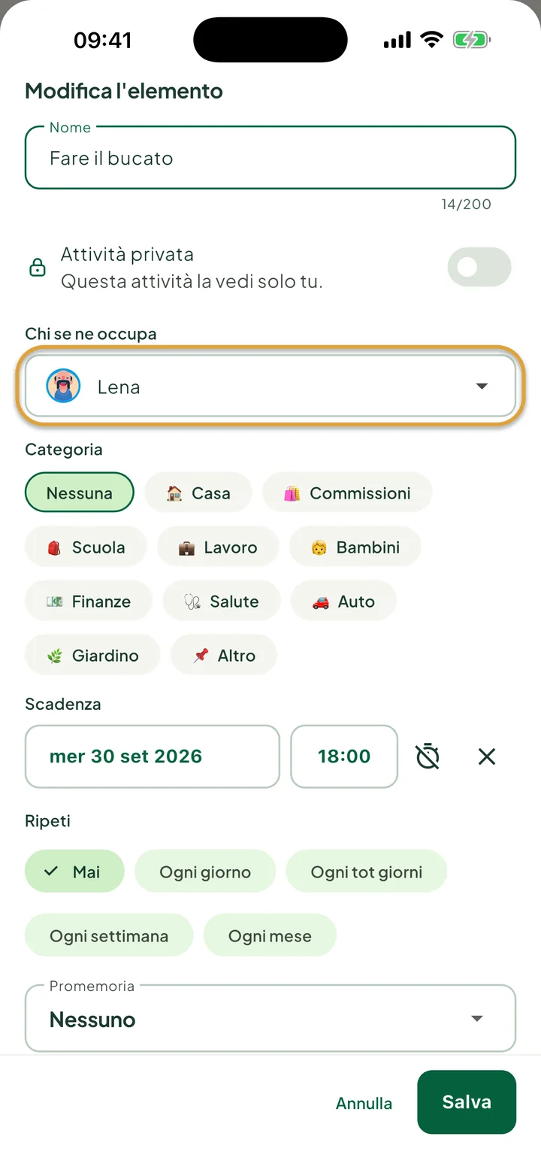Tap the Salva button
The height and width of the screenshot is (1176, 541).
(467, 1102)
